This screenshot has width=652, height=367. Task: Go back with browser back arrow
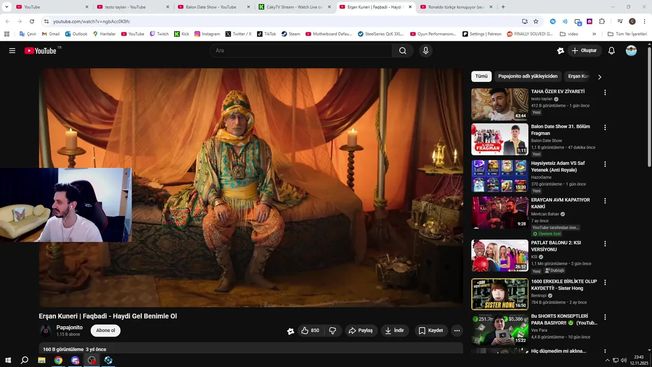tap(7, 21)
